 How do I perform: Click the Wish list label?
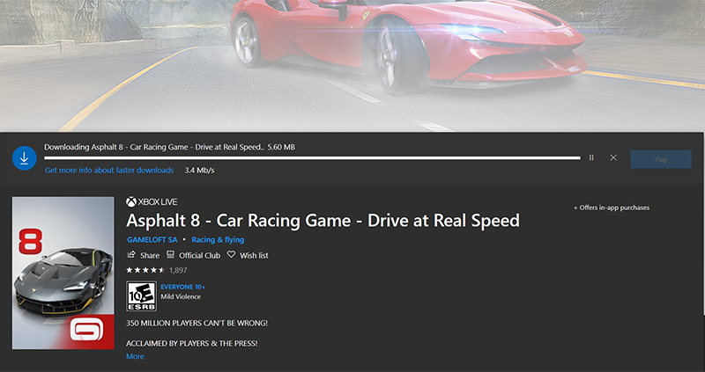coord(254,255)
